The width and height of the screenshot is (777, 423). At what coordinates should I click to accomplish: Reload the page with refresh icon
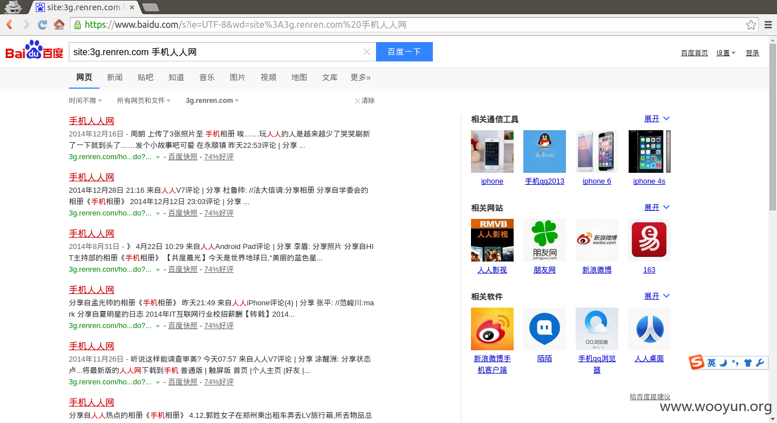coord(42,24)
